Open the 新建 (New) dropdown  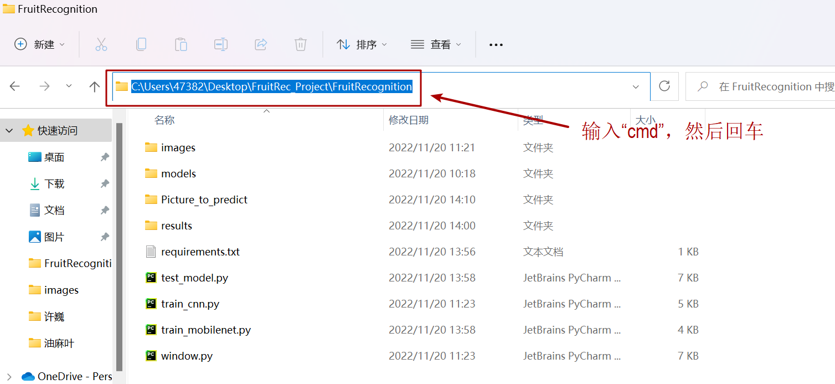point(39,44)
